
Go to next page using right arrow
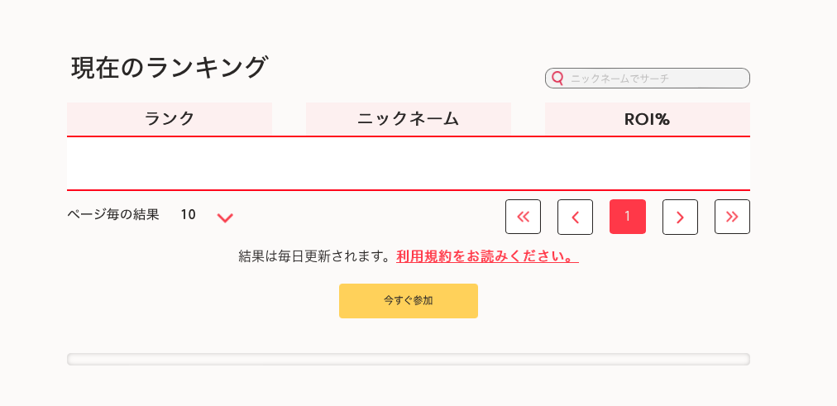point(680,217)
